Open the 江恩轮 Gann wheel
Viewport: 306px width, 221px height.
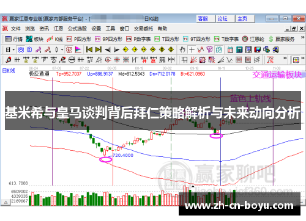(x=253, y=39)
